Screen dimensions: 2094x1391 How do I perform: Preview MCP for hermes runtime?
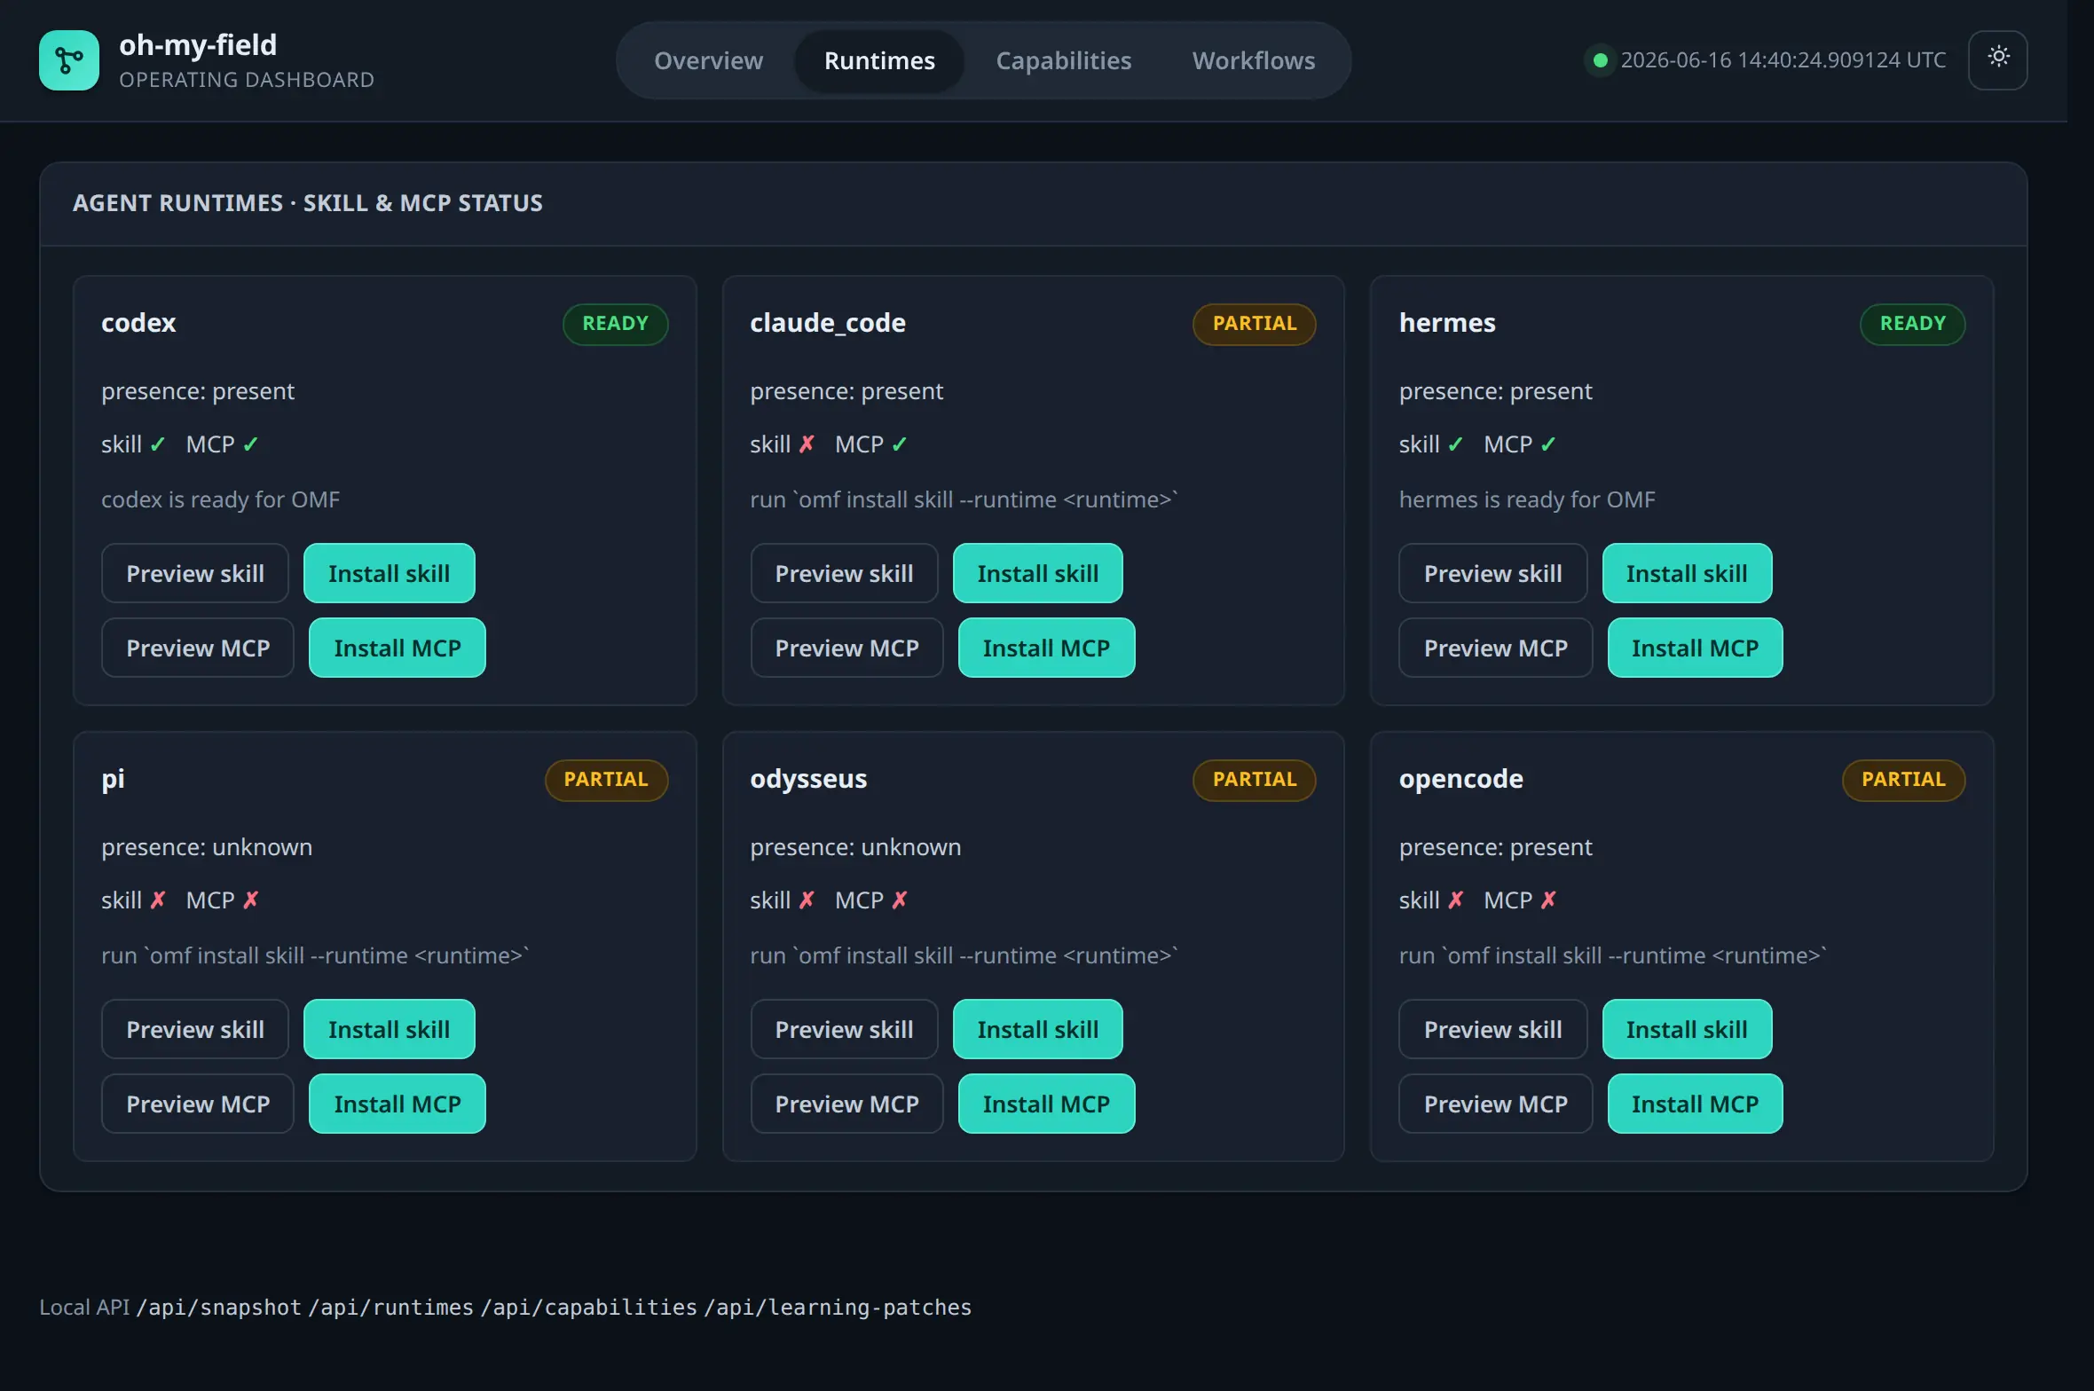tap(1495, 648)
